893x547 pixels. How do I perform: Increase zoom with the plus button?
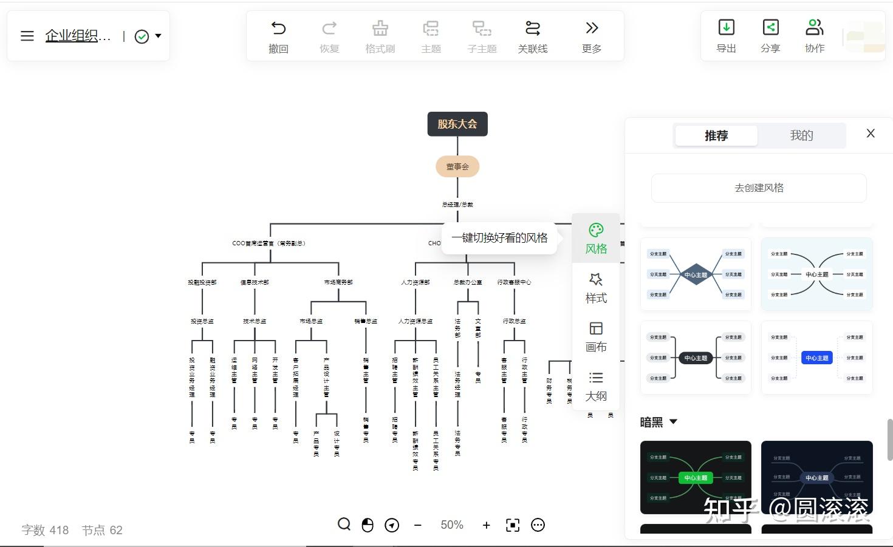(486, 525)
